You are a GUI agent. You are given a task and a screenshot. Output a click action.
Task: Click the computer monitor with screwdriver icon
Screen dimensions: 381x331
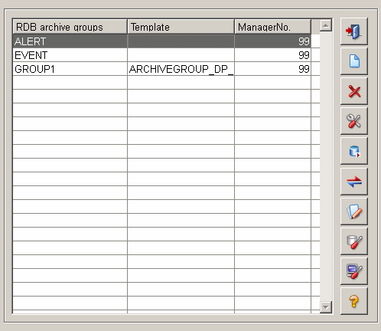pyautogui.click(x=354, y=271)
